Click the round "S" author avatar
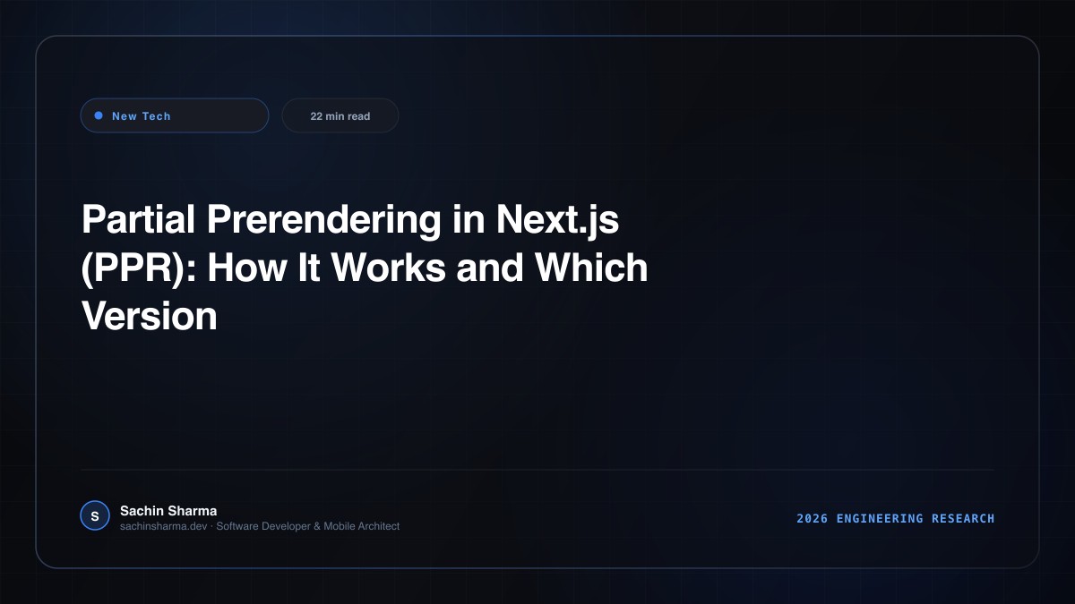The image size is (1075, 604). [95, 515]
